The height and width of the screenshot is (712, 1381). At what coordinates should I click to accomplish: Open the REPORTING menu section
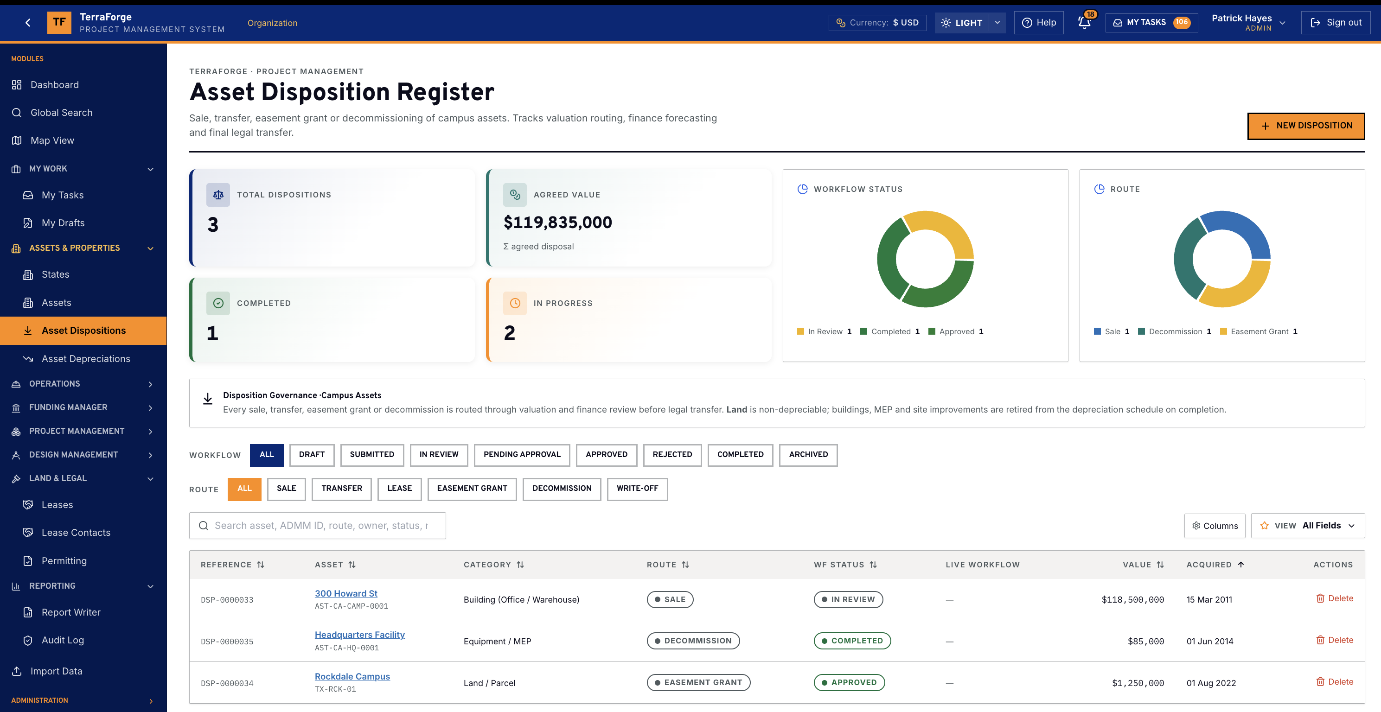pyautogui.click(x=83, y=585)
